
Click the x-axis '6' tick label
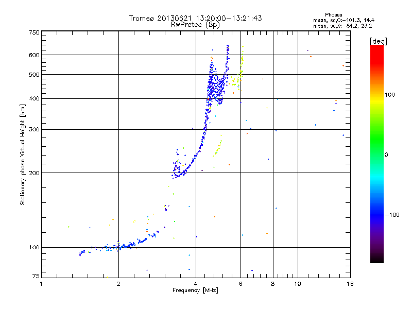pyautogui.click(x=241, y=284)
